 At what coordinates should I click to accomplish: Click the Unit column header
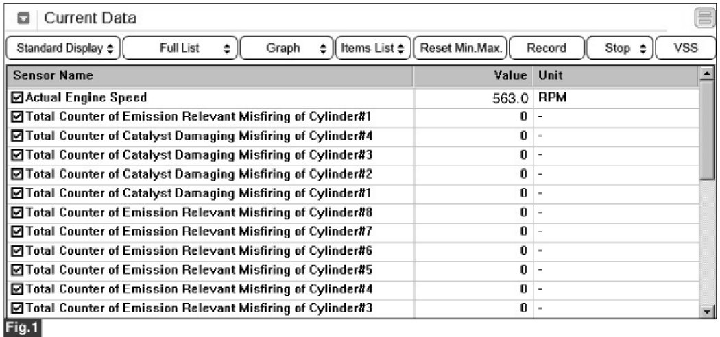614,75
